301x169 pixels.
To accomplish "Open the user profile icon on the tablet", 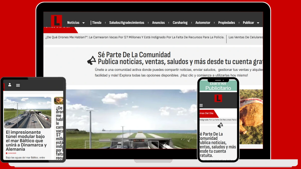I will pos(10,85).
